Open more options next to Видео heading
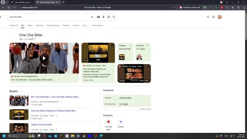 (21, 91)
